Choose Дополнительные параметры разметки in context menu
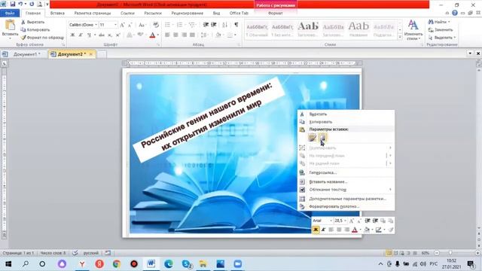The width and height of the screenshot is (482, 271). (346, 199)
